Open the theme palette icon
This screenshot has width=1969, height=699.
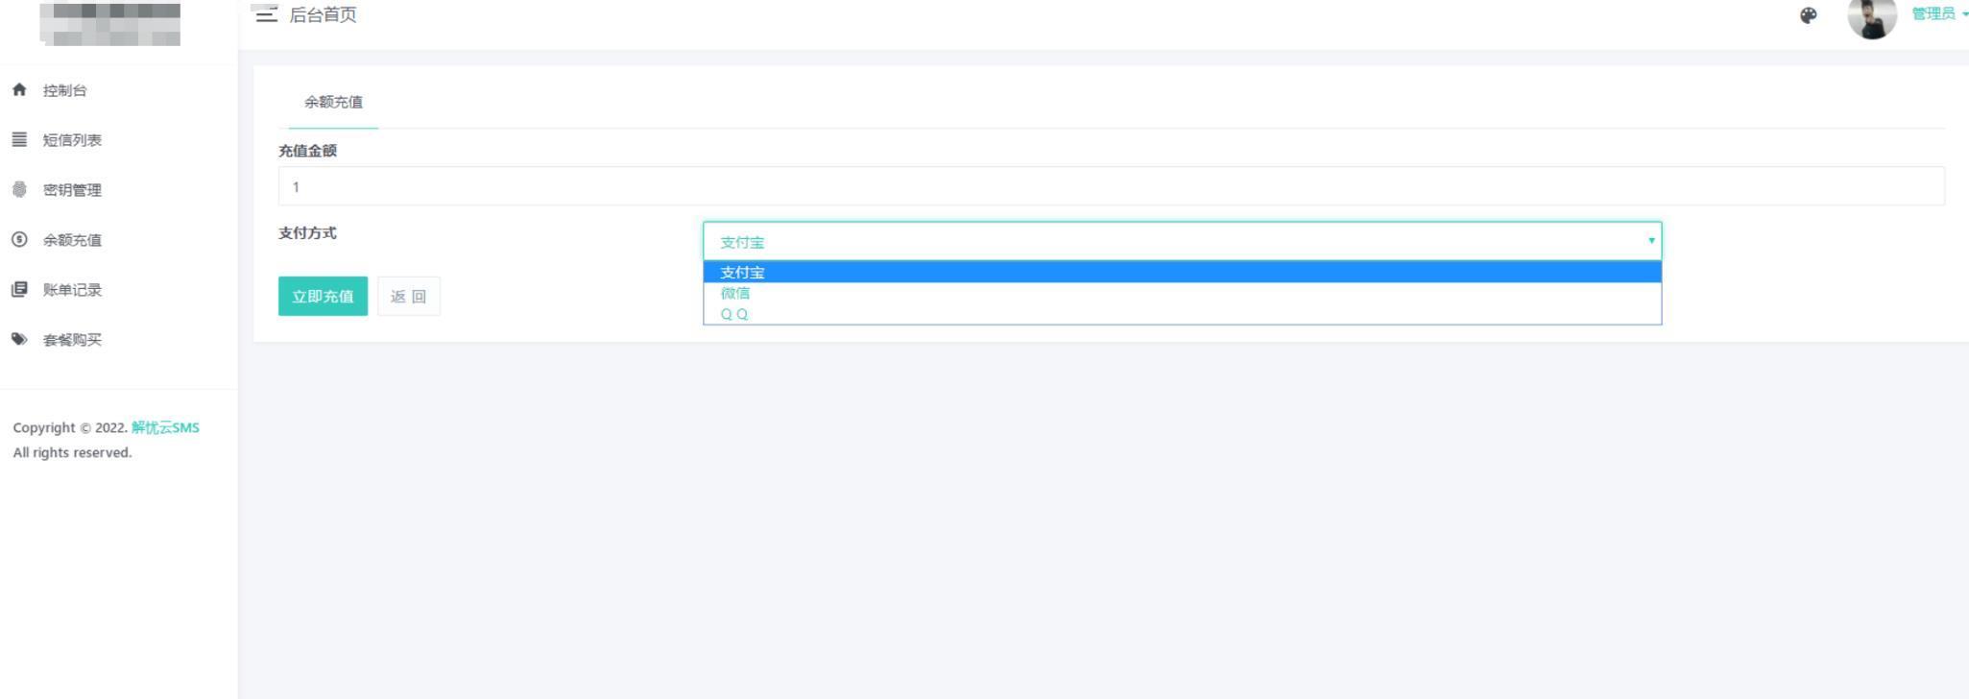[x=1809, y=15]
